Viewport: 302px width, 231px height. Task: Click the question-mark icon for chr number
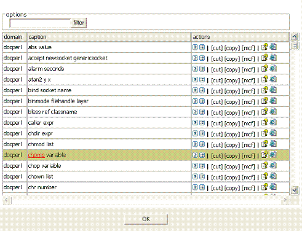tap(195, 187)
